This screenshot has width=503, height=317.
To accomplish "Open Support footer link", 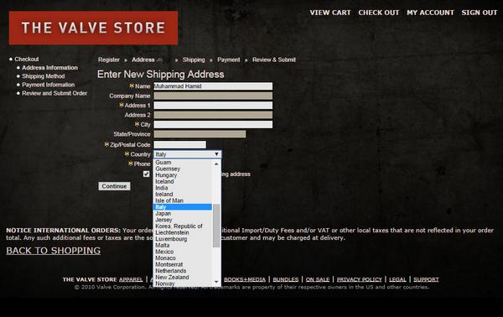I will pos(426,279).
